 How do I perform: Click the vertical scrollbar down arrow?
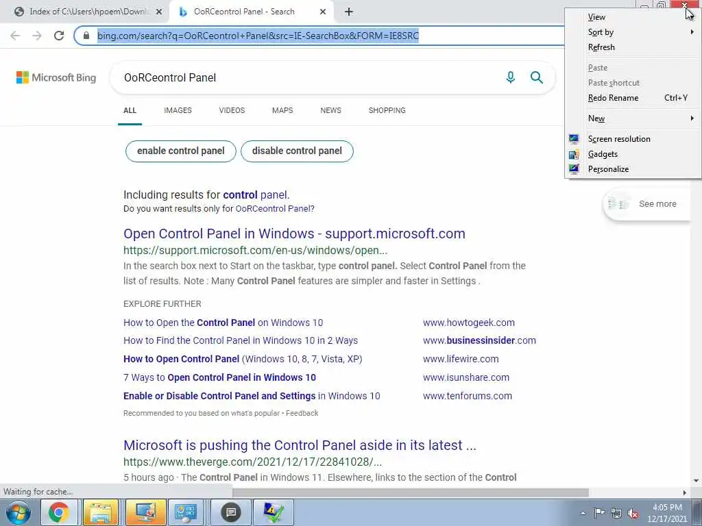696,481
